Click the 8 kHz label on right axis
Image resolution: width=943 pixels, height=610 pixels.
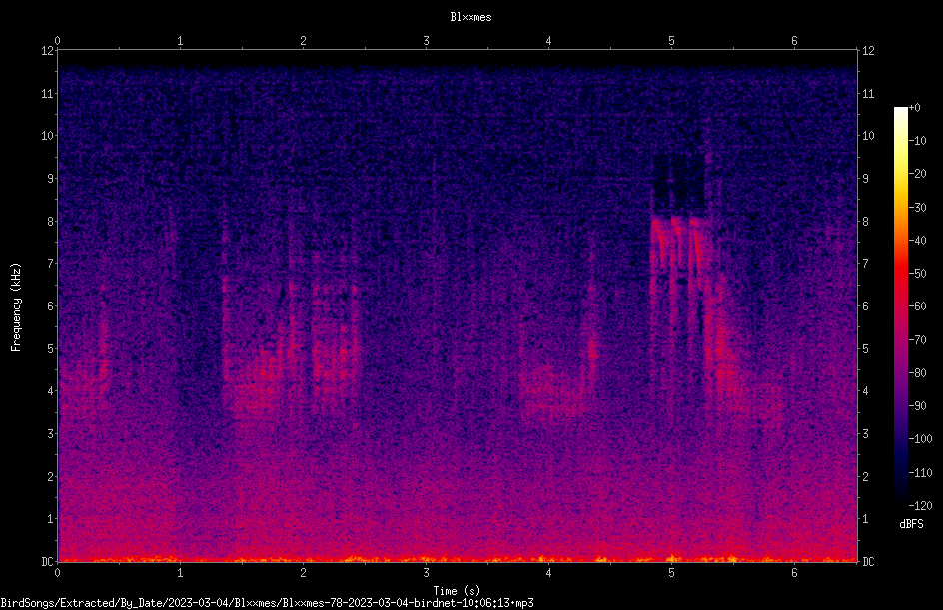coord(865,222)
